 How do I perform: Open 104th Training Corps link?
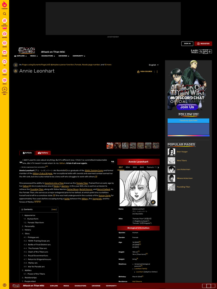pos(94,170)
